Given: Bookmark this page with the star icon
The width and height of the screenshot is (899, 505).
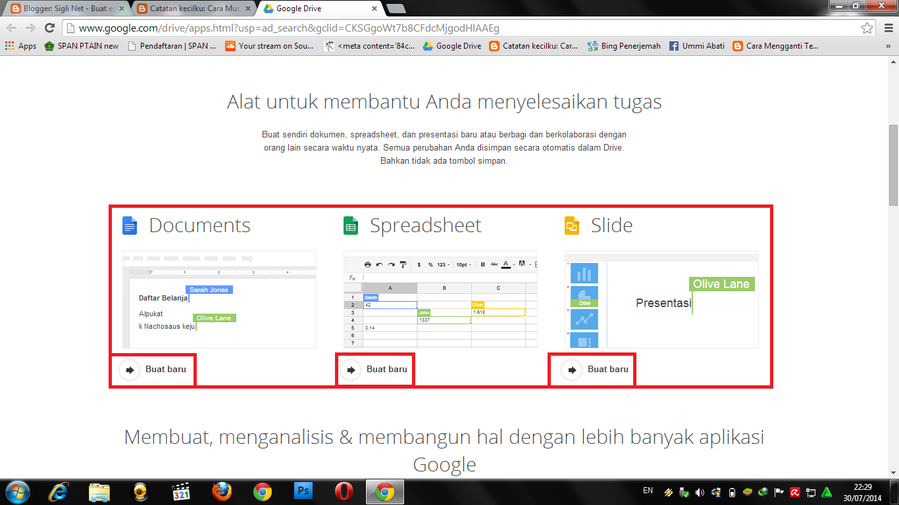Looking at the screenshot, I should click(867, 28).
